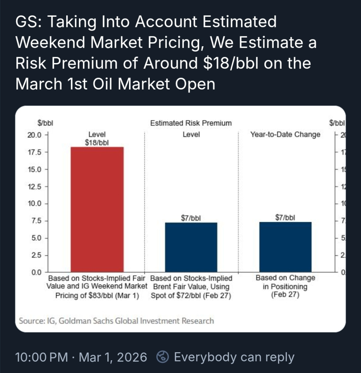
Task: Click the "Spot of $72/bbl (Feb 27)" caption
Action: click(191, 295)
